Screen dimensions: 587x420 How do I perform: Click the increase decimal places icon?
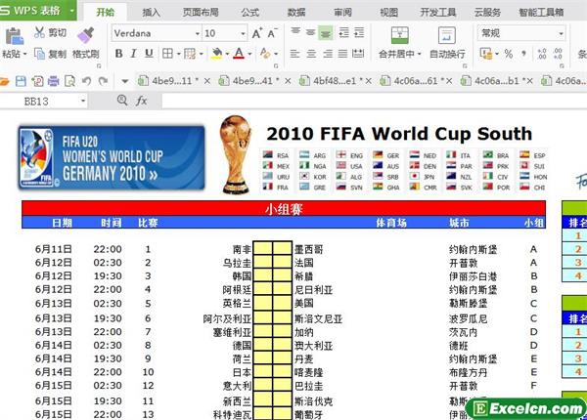[x=541, y=54]
